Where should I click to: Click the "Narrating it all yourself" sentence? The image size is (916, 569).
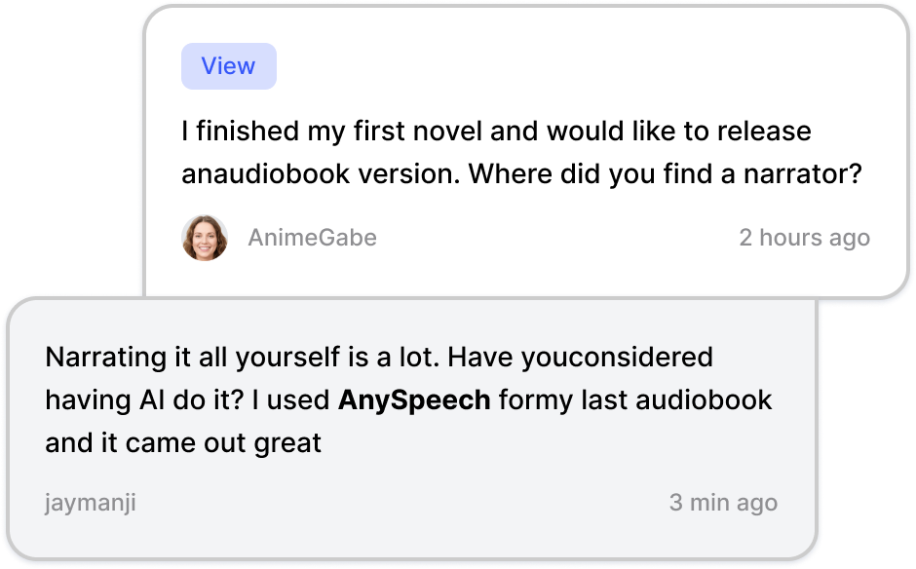[x=243, y=357]
